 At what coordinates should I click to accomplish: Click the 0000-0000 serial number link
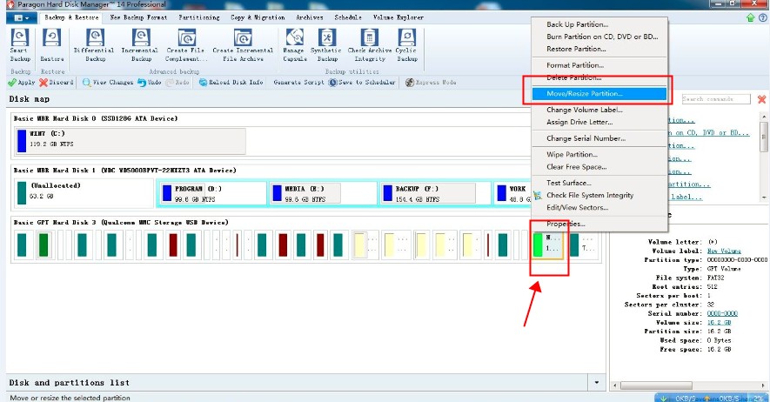click(x=722, y=313)
